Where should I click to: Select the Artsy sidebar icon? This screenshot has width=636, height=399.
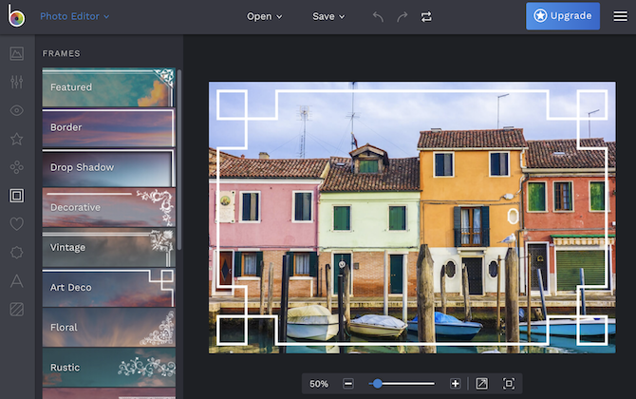(x=16, y=167)
